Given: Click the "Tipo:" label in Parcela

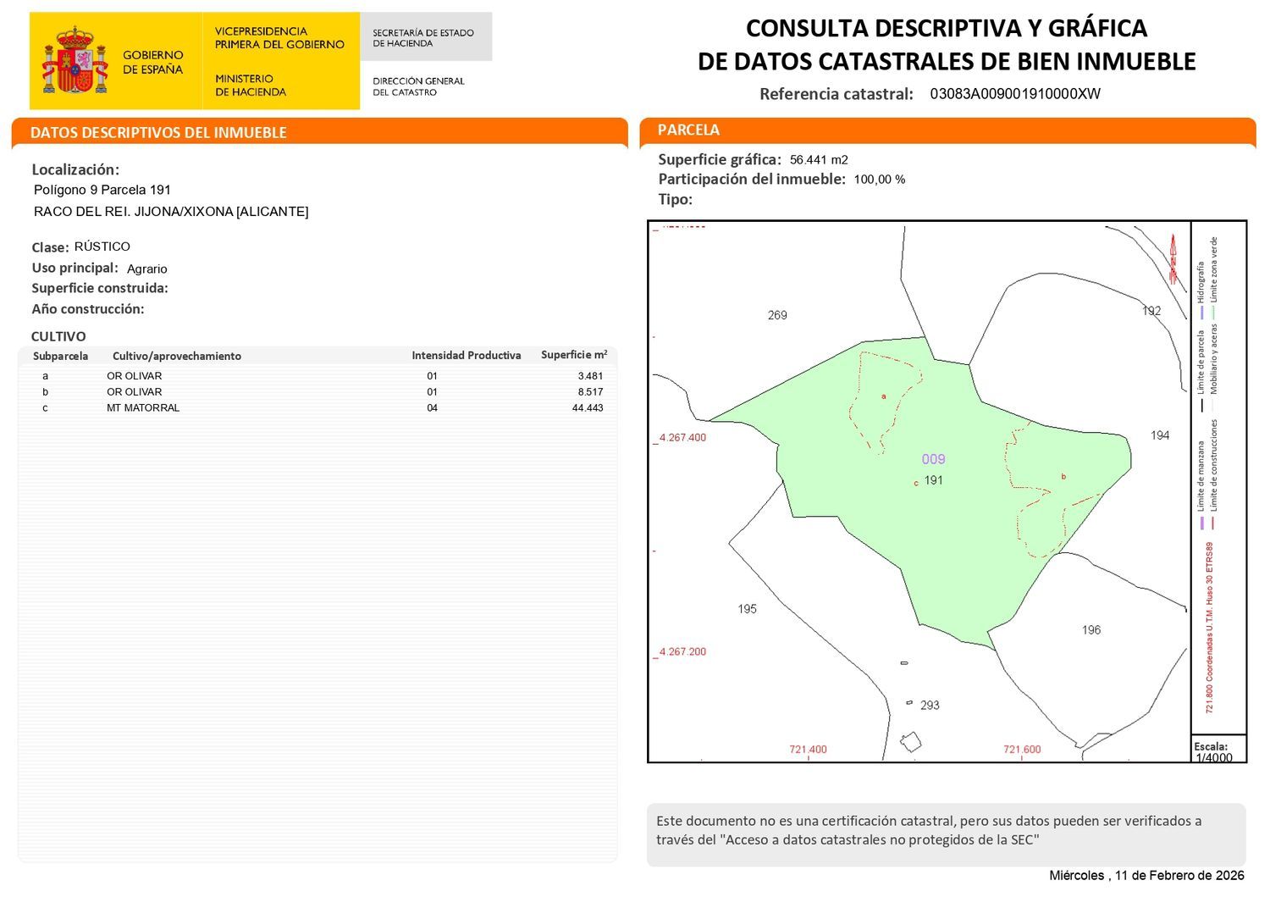Looking at the screenshot, I should click(x=676, y=200).
